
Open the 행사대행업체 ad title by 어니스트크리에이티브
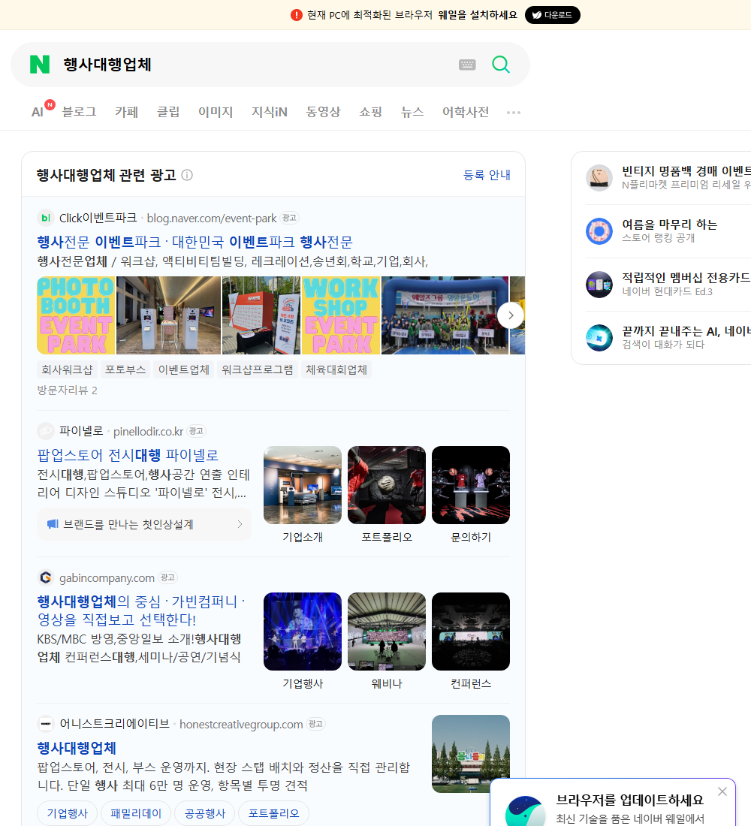(77, 748)
